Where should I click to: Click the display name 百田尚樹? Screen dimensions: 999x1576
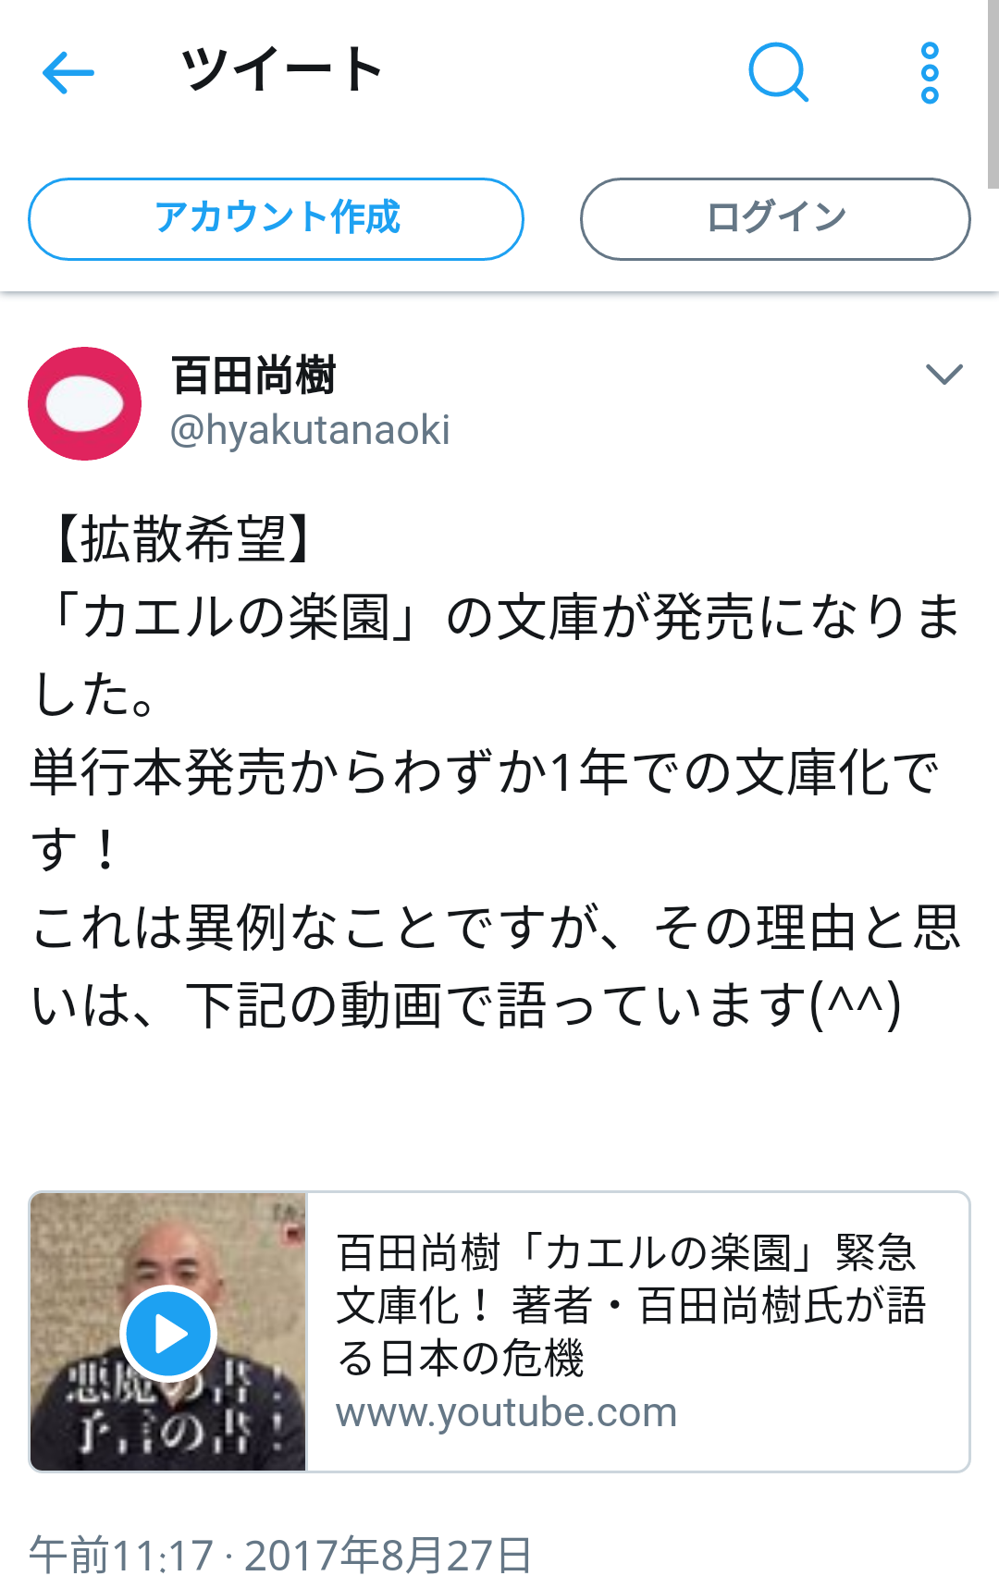click(x=253, y=376)
